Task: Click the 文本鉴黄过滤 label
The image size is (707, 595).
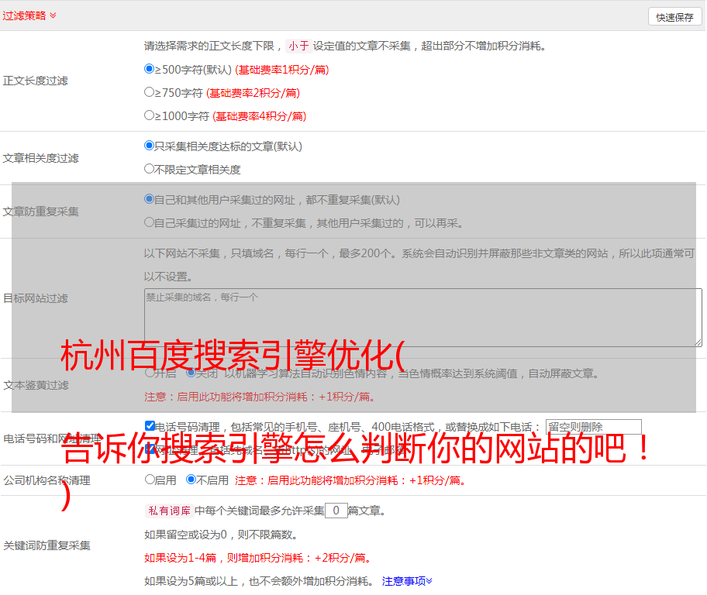Action: (x=36, y=385)
